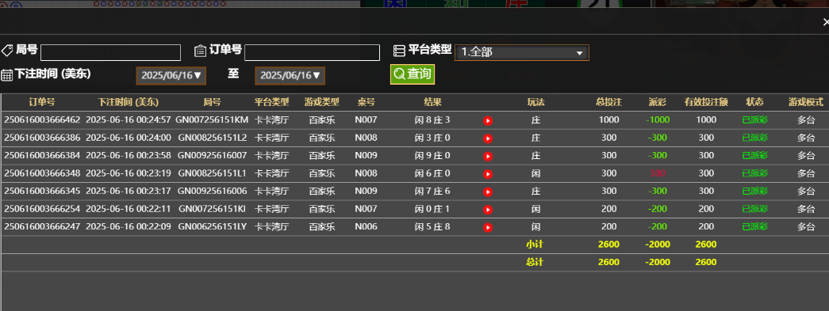829x311 pixels.
Task: Click round number GN00925616006
Action: 212,192
